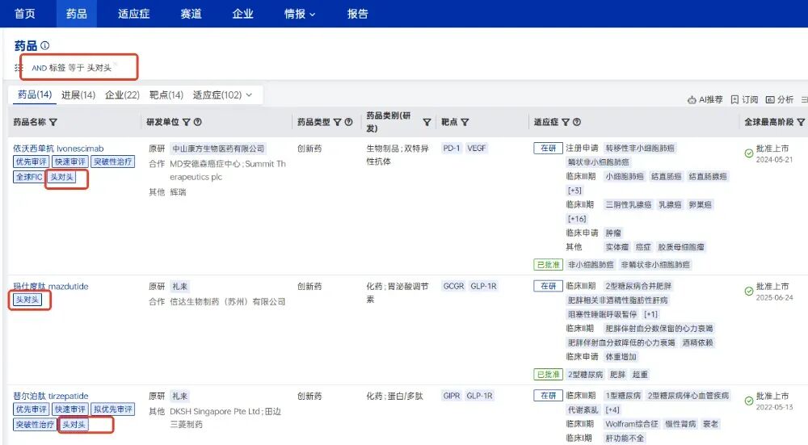Click the 头对头 tag under mazdutide
This screenshot has width=808, height=445.
[28, 300]
